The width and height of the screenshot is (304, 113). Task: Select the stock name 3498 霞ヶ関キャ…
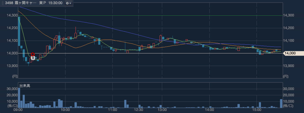20,3
